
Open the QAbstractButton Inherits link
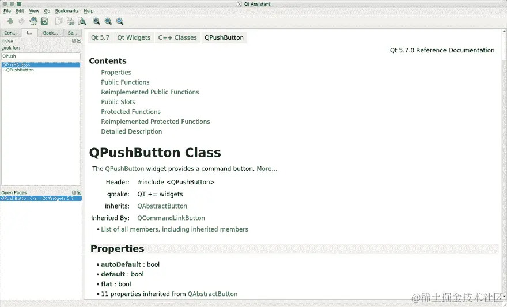pyautogui.click(x=162, y=206)
